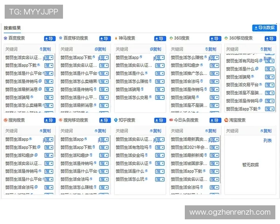
Task: Click the green 360 logo beside 360搜索
Action: [171, 38]
